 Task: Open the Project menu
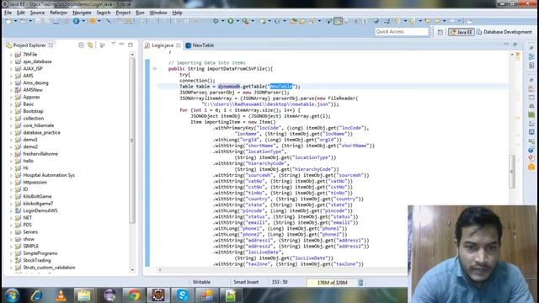click(123, 13)
